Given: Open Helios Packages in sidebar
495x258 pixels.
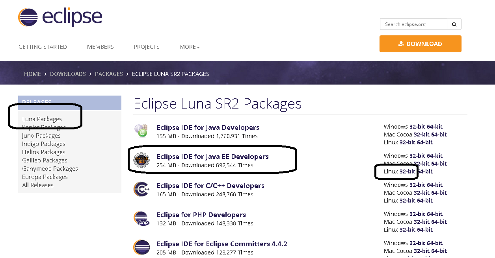Looking at the screenshot, I should pyautogui.click(x=44, y=152).
